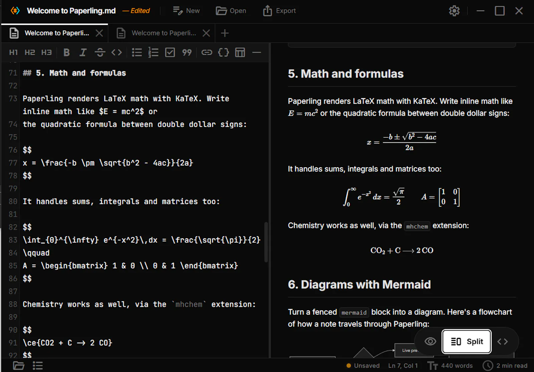534x372 pixels.
Task: Click the Edited status label in title bar
Action: tap(136, 11)
